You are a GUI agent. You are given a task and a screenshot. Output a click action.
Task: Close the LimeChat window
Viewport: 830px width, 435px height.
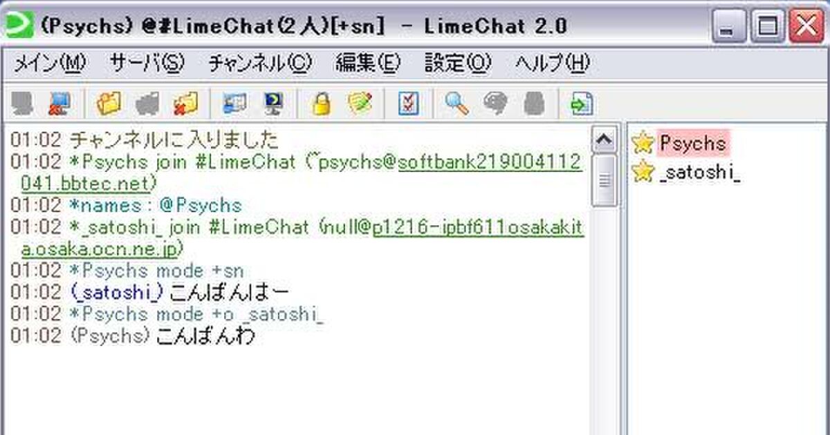[x=806, y=27]
